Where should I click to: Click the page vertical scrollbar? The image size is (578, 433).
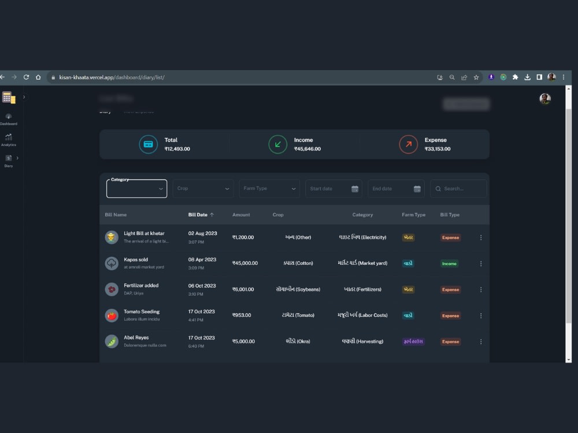coord(568,216)
